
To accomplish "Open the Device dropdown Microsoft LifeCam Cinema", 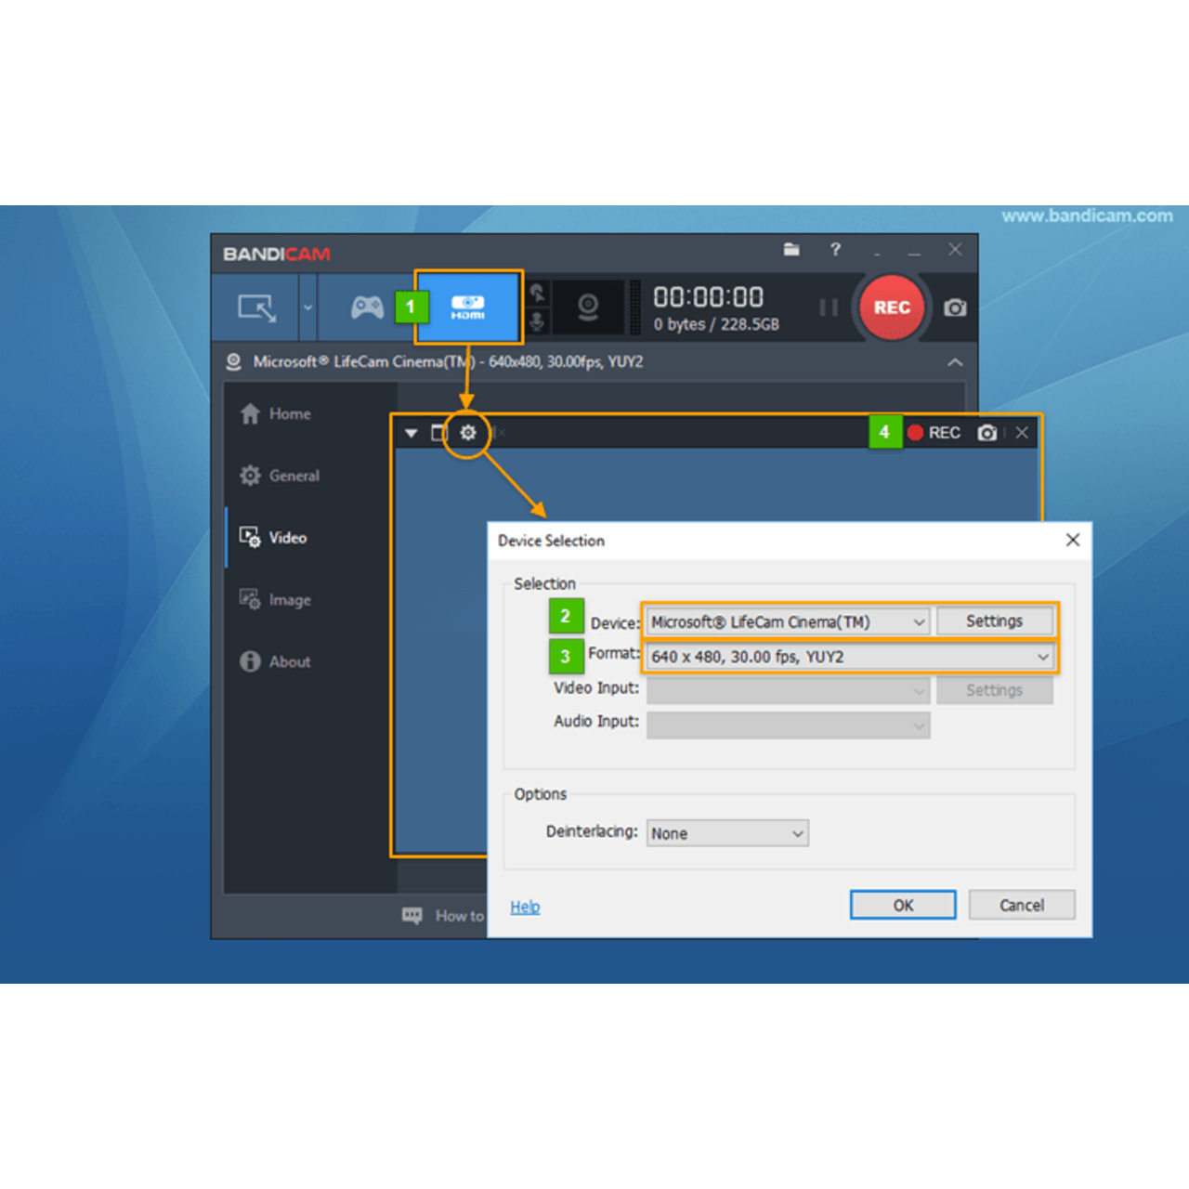I will pyautogui.click(x=788, y=621).
